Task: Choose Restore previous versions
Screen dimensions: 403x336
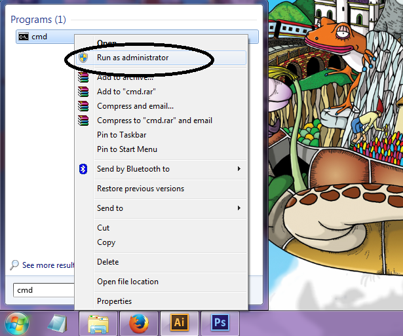Action: tap(161, 188)
